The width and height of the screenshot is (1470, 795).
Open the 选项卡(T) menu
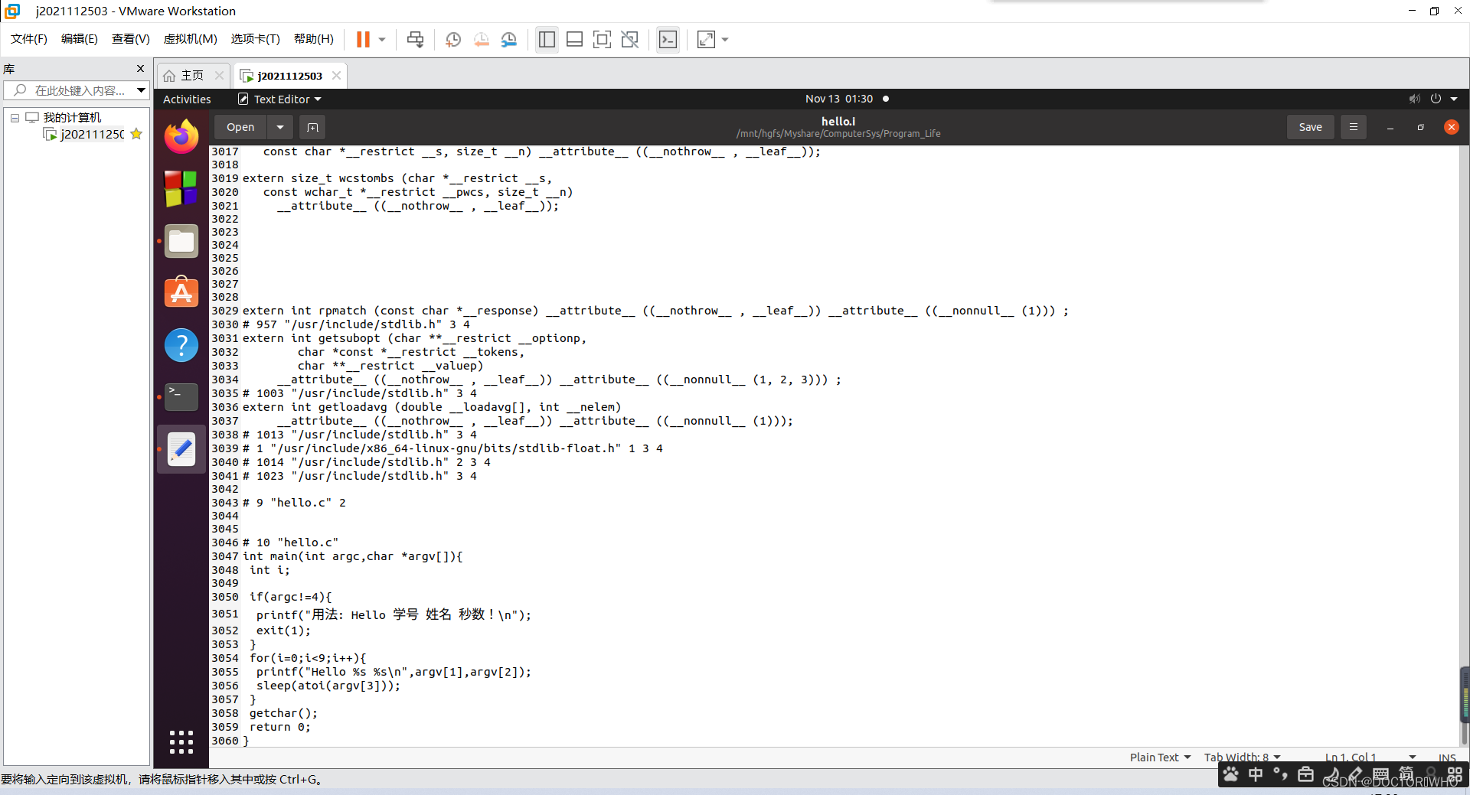(255, 39)
